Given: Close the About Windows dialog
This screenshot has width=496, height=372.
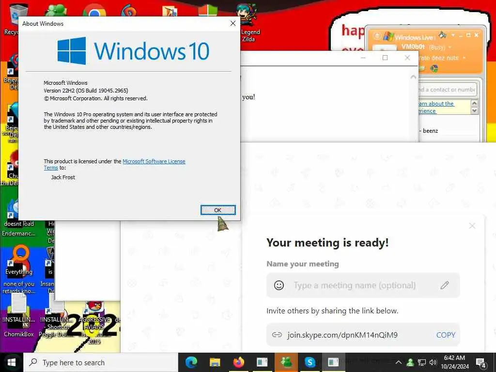Looking at the screenshot, I should (x=233, y=23).
